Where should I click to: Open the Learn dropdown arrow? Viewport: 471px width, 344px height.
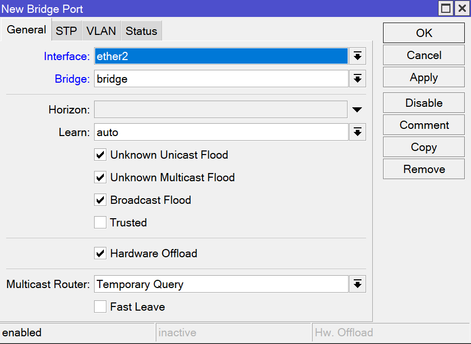(x=357, y=132)
